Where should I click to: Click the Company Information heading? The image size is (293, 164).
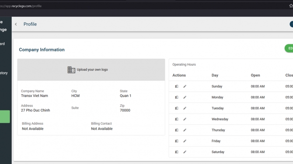pos(42,50)
